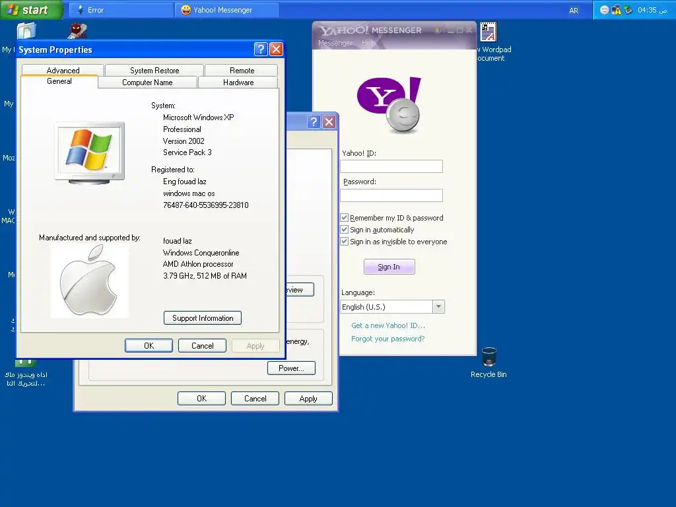Open the Yahoo smiley tray icon
676x507 pixels.
tap(605, 10)
